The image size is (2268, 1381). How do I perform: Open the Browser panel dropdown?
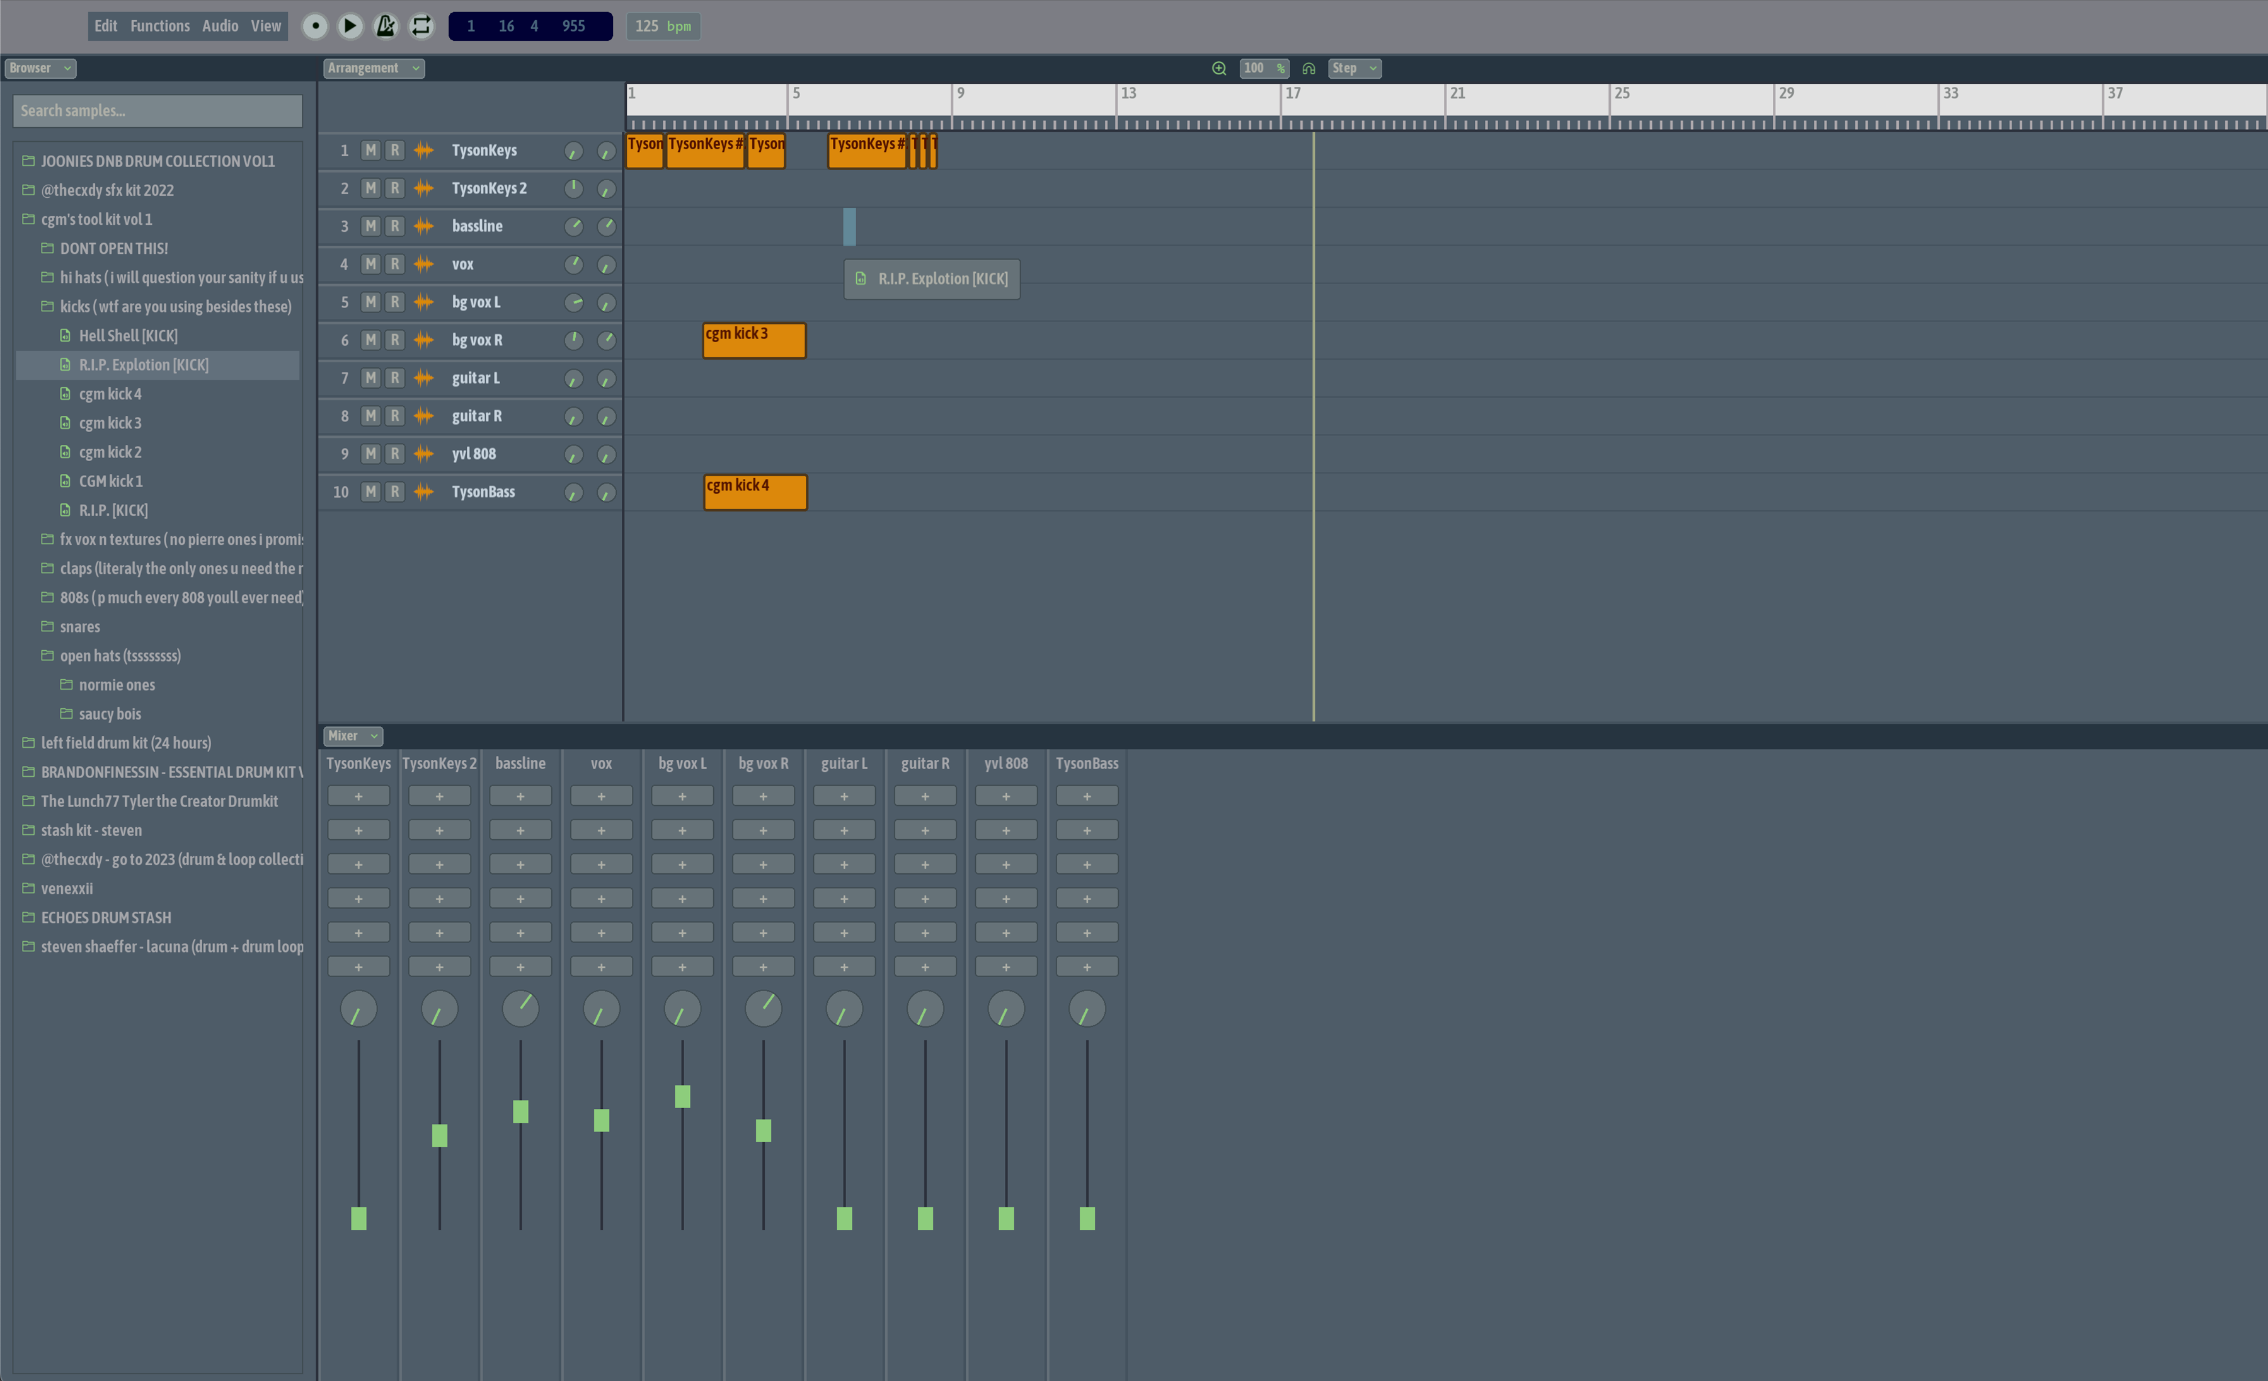pos(40,68)
